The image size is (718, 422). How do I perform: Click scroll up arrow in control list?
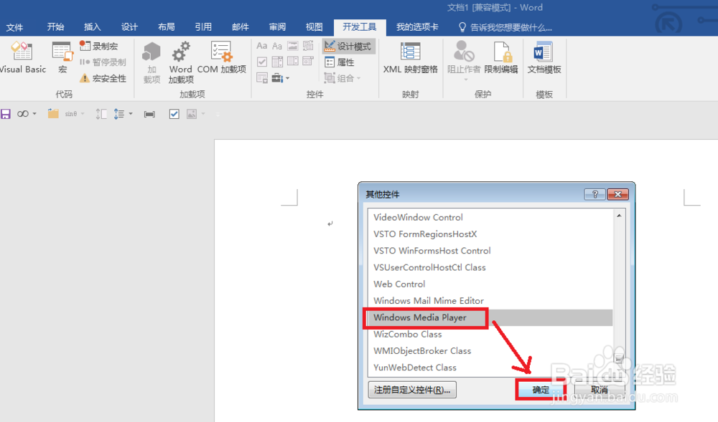click(x=619, y=216)
